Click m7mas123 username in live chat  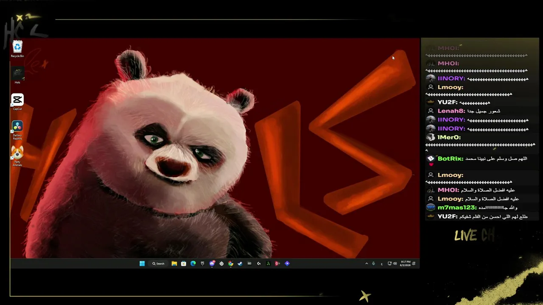[457, 208]
